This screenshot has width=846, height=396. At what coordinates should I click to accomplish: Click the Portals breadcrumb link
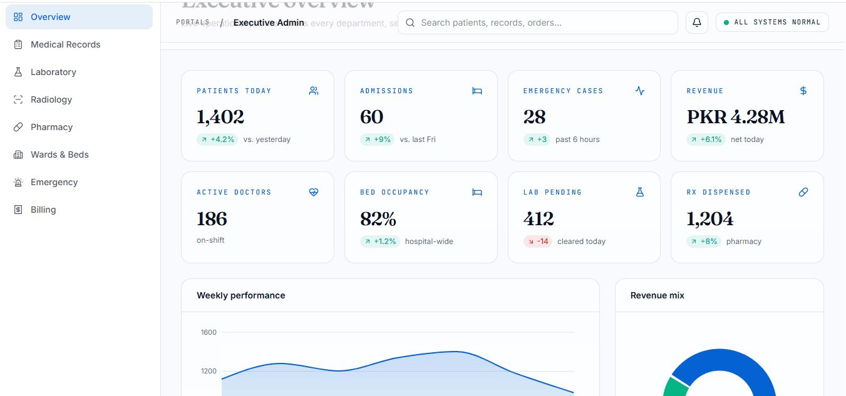click(193, 23)
